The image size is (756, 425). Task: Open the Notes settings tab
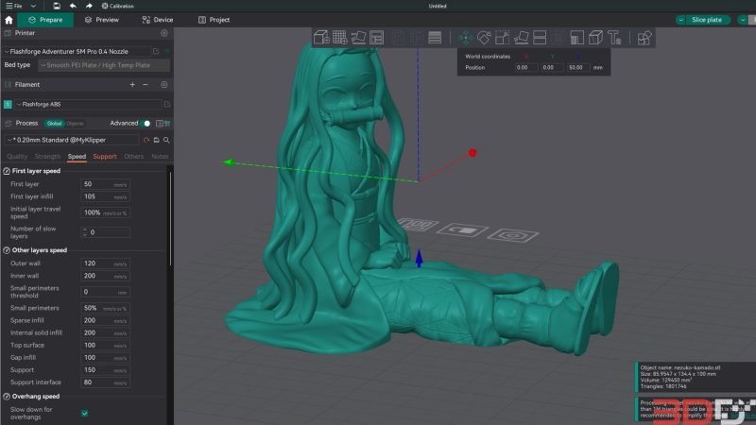[160, 156]
